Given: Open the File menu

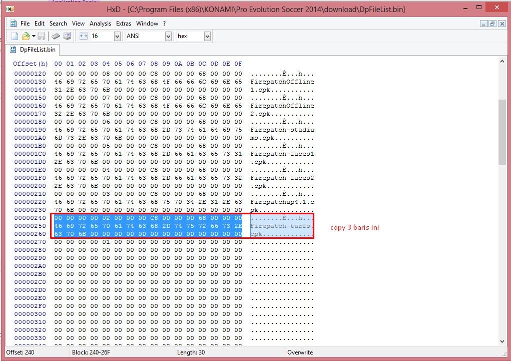Looking at the screenshot, I should (x=25, y=24).
